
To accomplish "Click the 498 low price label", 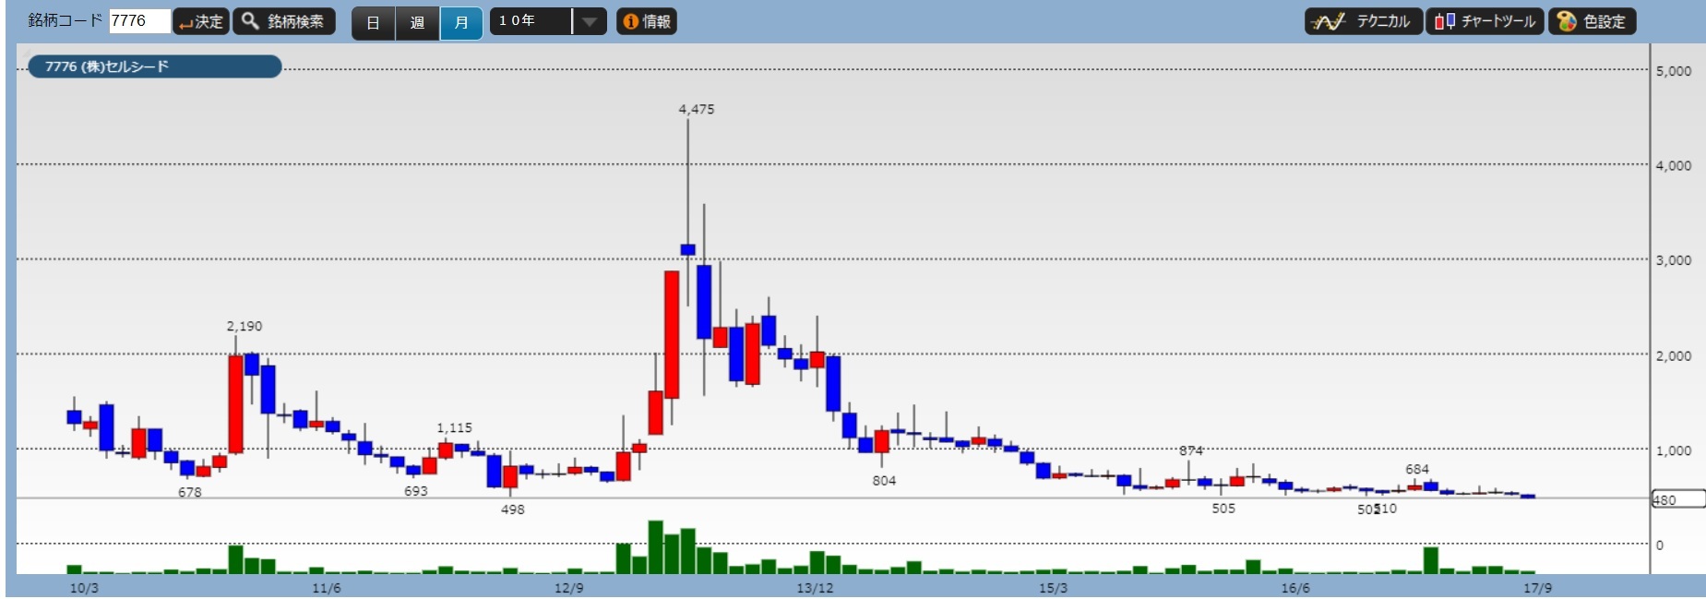I will (x=513, y=509).
